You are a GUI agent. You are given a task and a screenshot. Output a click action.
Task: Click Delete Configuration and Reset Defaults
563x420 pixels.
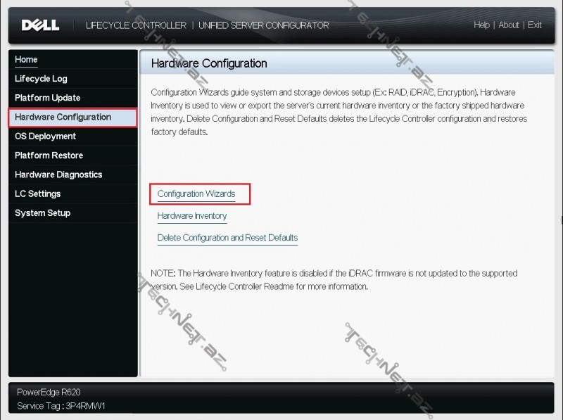227,238
